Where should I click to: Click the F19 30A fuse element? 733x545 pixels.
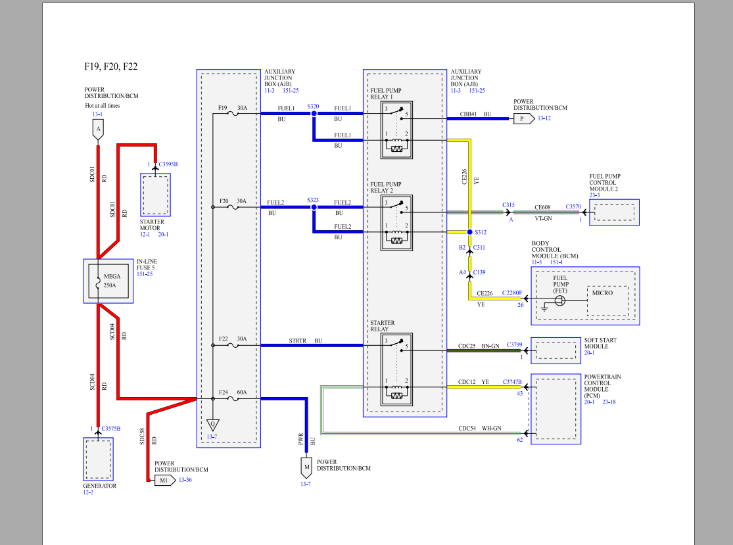233,112
